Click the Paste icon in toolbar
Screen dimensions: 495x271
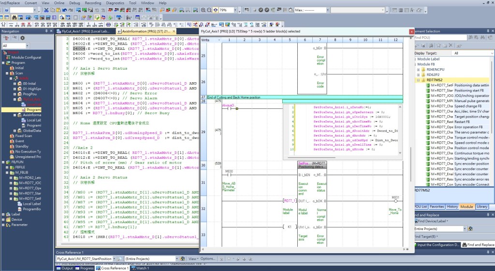point(58,10)
